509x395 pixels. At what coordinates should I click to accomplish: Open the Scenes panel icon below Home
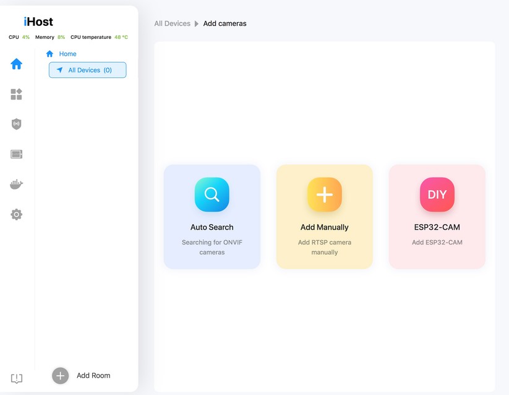(x=16, y=94)
